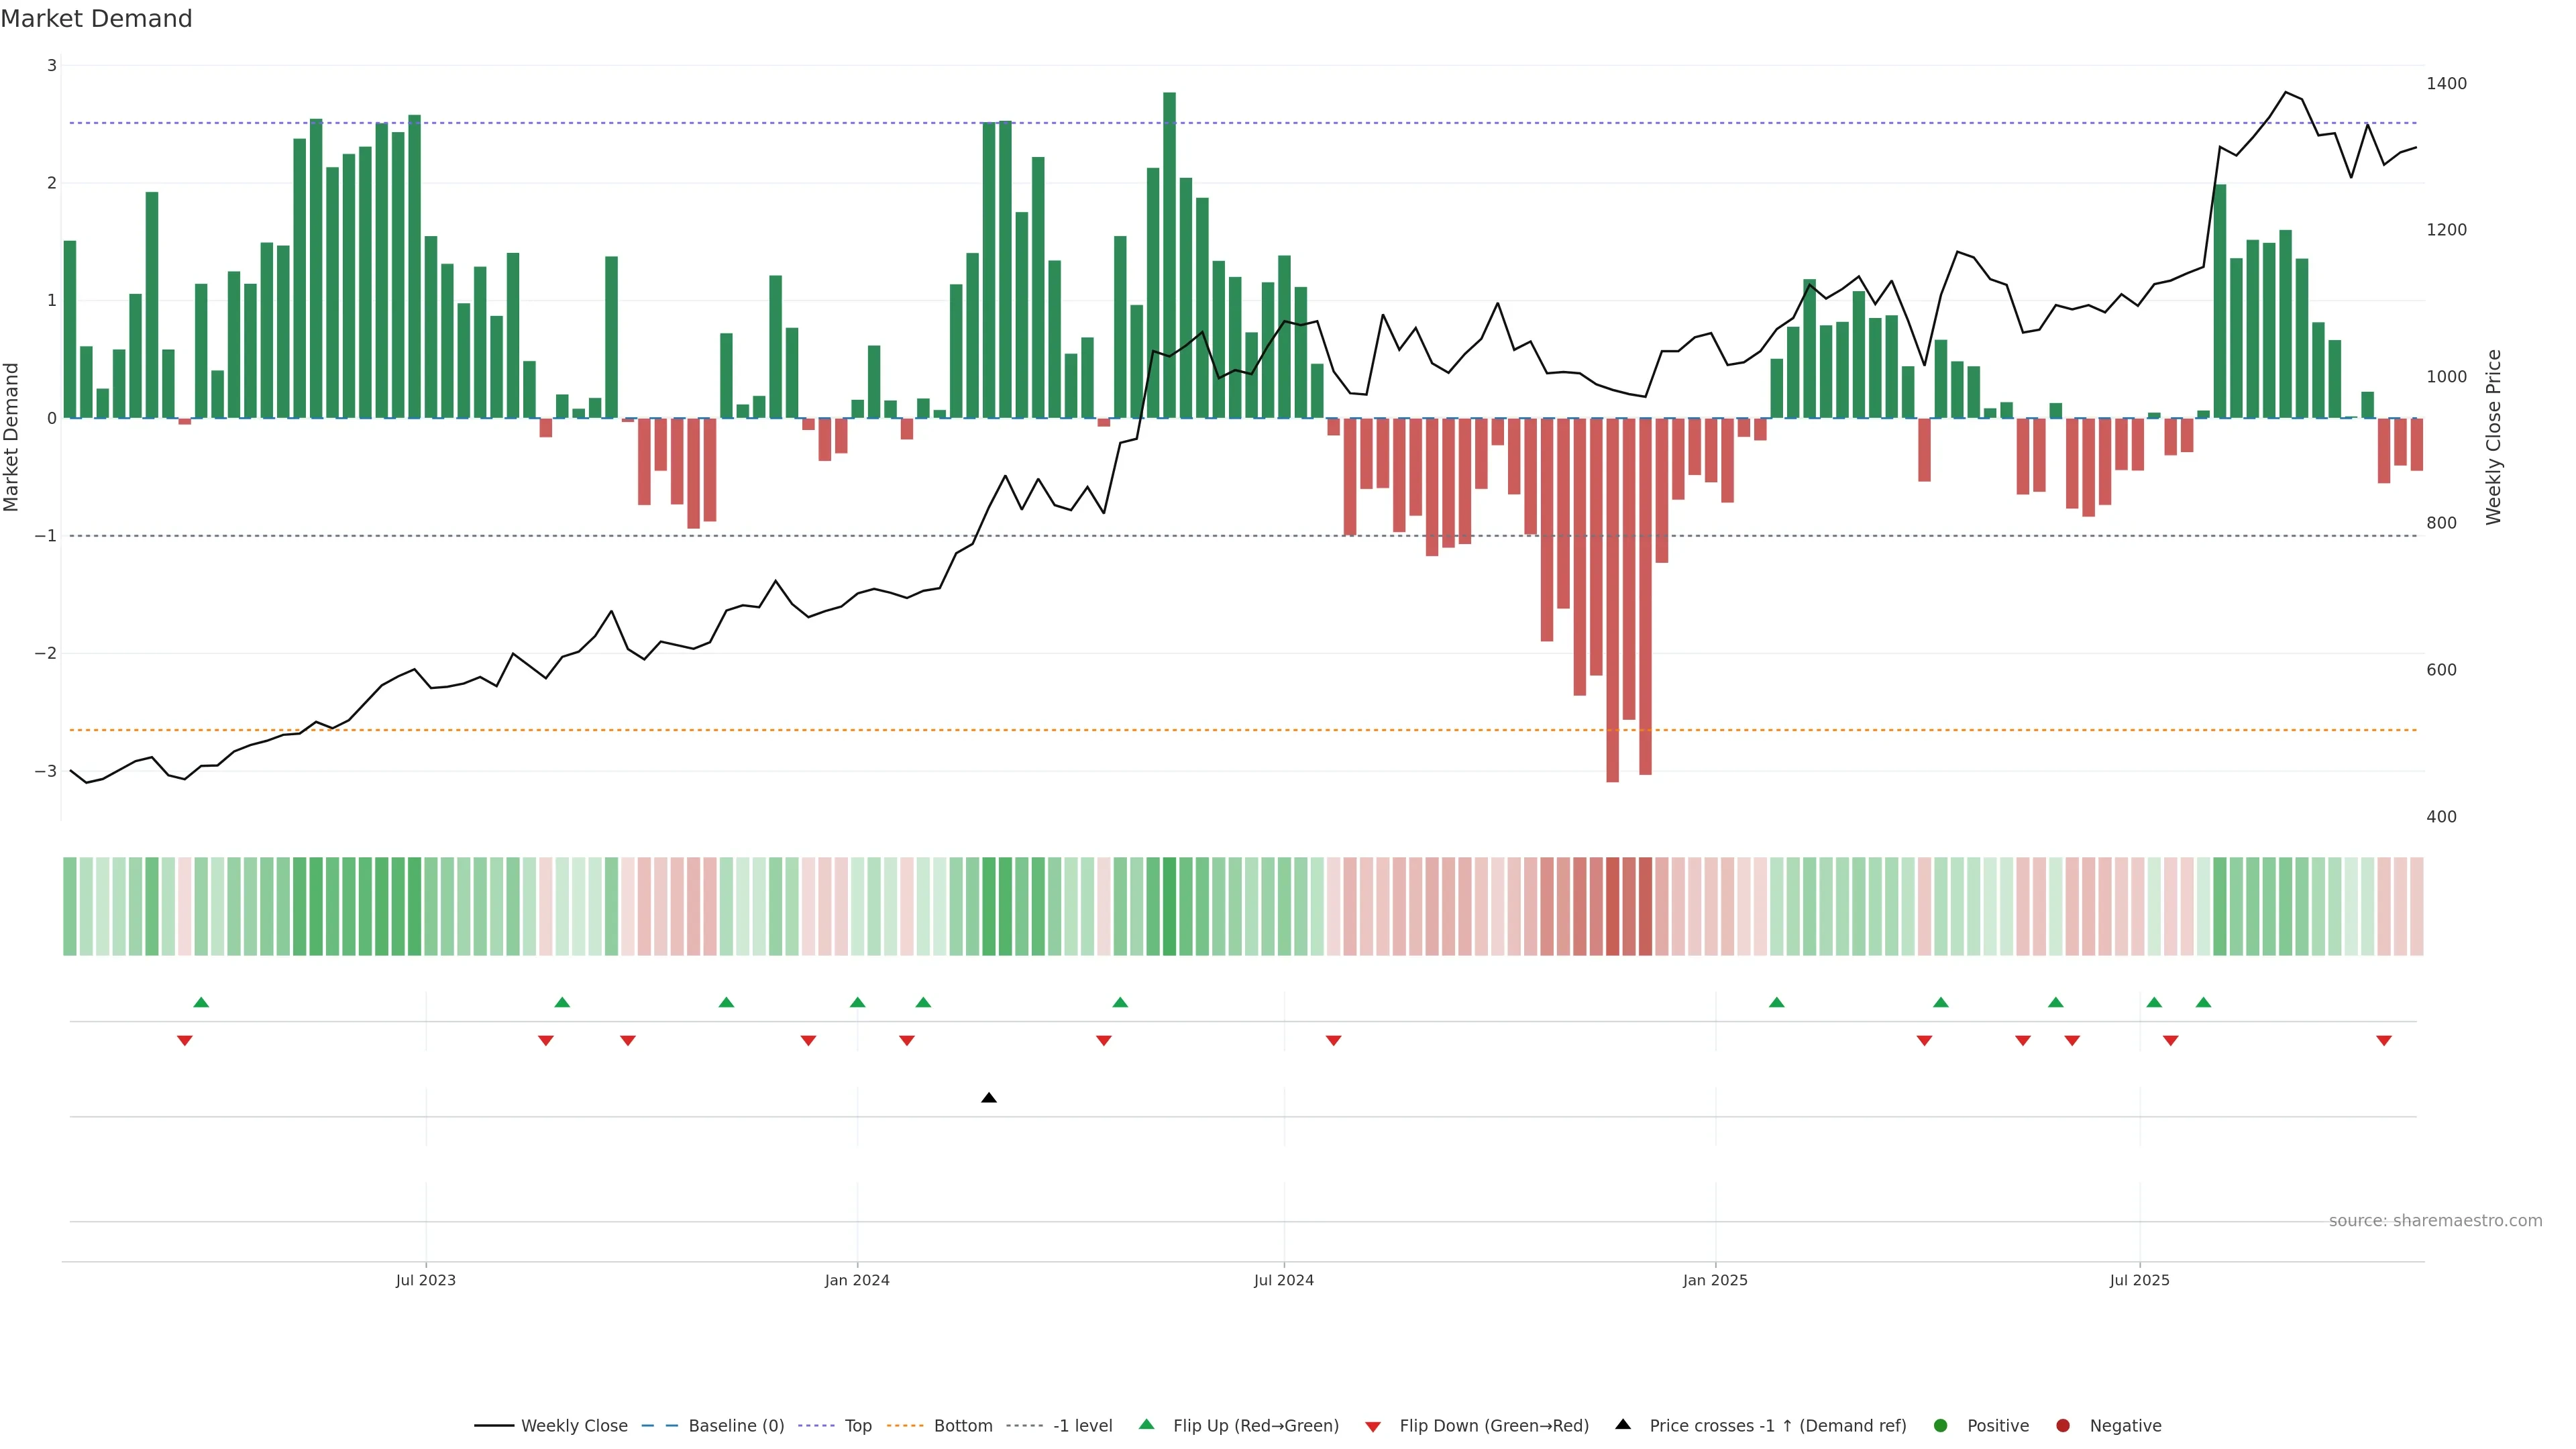This screenshot has height=1449, width=2576.
Task: Toggle the -1 level legend entry
Action: pyautogui.click(x=1082, y=1426)
